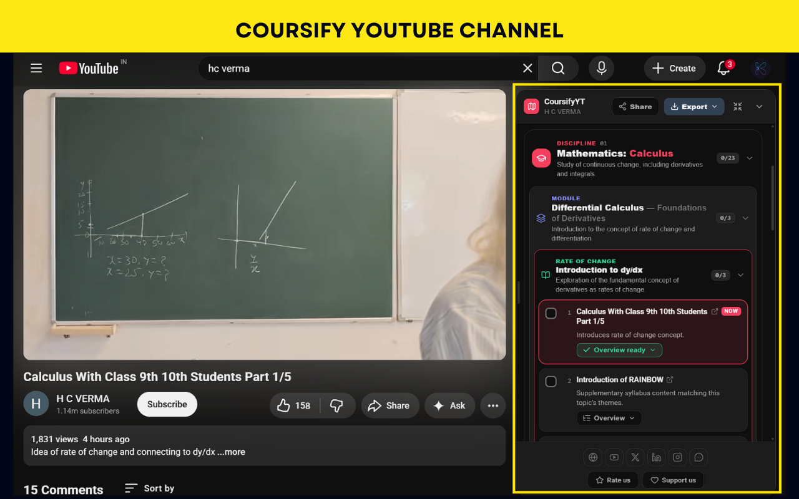
Task: Click the Introduction of RAINBOW lesson title
Action: pyautogui.click(x=620, y=379)
